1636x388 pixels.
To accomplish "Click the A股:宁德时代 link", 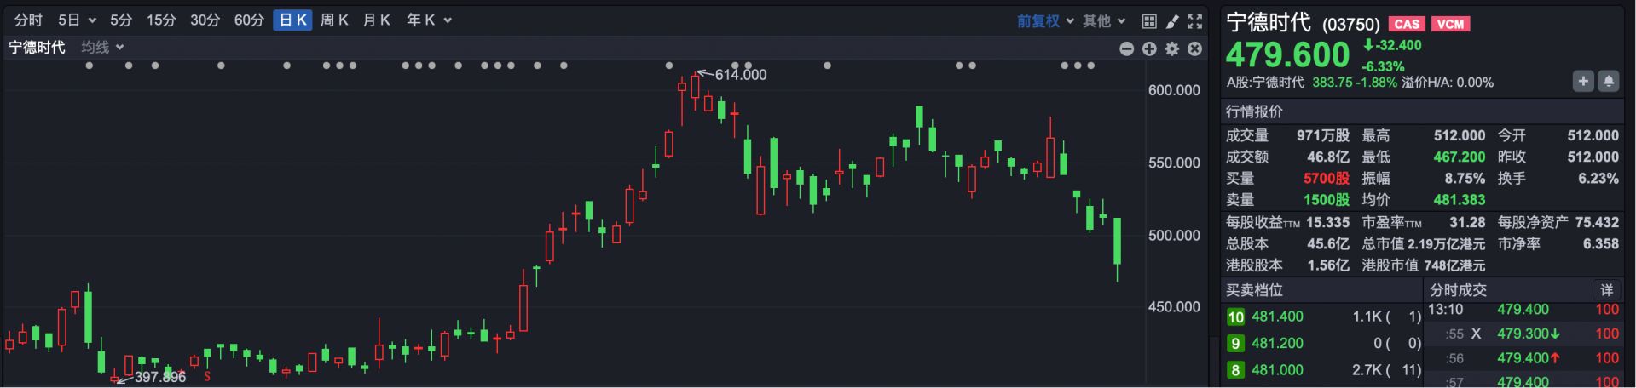I will click(x=1264, y=83).
